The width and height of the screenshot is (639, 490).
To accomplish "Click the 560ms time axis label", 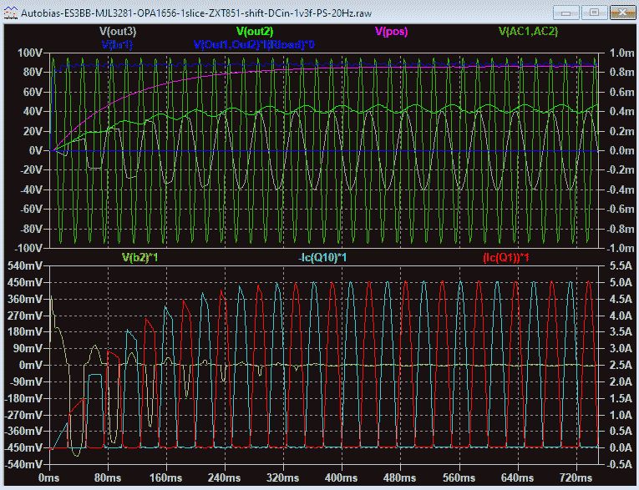I will click(459, 477).
